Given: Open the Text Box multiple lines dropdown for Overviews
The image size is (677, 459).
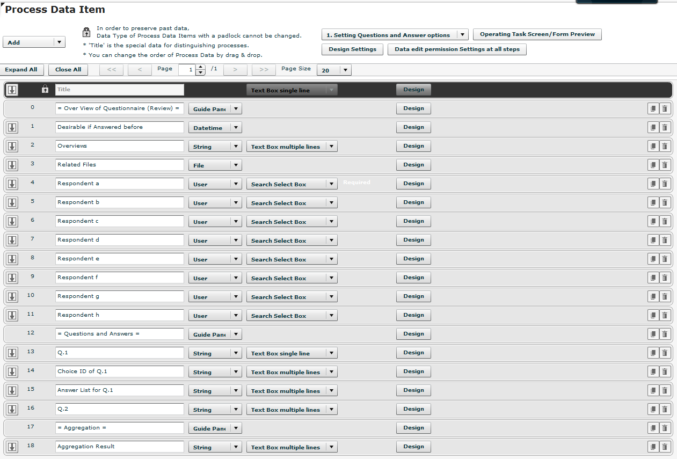Looking at the screenshot, I should (x=292, y=146).
